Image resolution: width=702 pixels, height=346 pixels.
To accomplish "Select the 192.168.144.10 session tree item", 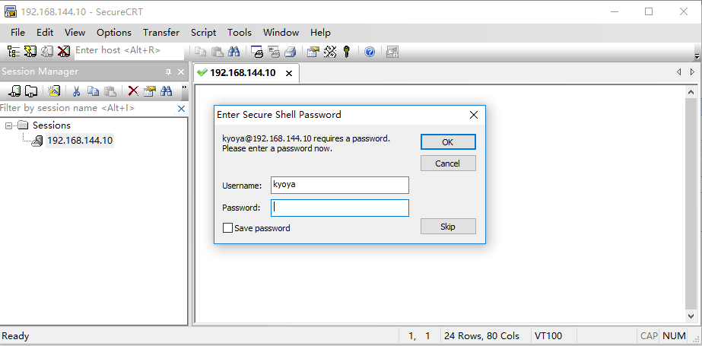I will 80,141.
